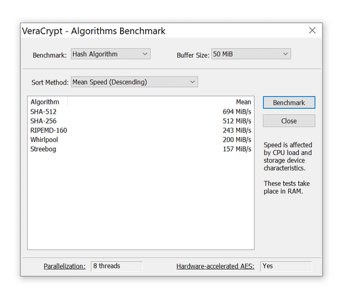Click the chevron arrow of Buffer Size
The width and height of the screenshot is (345, 297).
coord(286,54)
